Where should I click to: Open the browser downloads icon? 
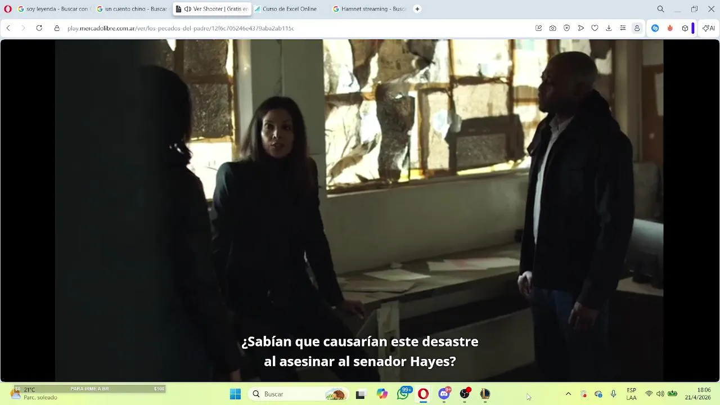coord(609,28)
